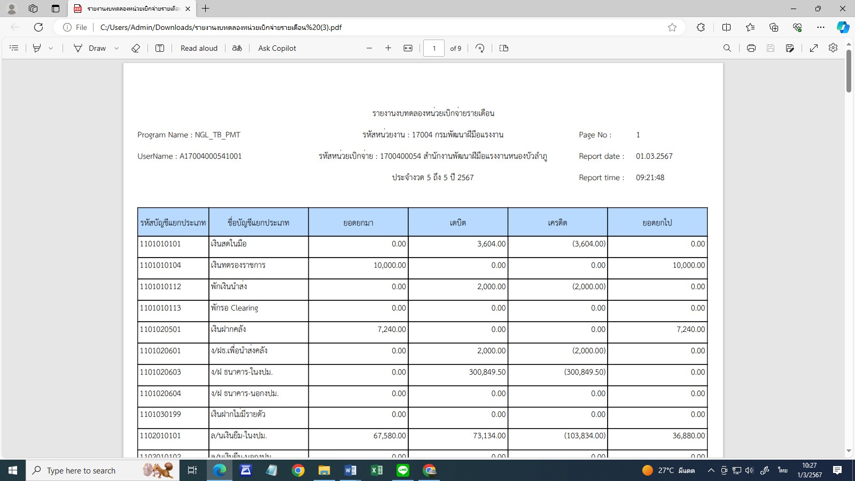Screen dimensions: 855x481
Task: Start Read aloud
Action: coord(199,48)
